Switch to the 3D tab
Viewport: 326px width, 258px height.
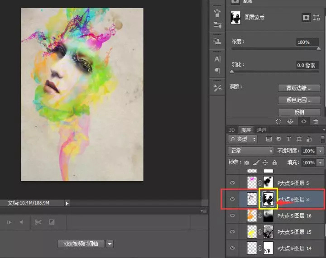232,130
